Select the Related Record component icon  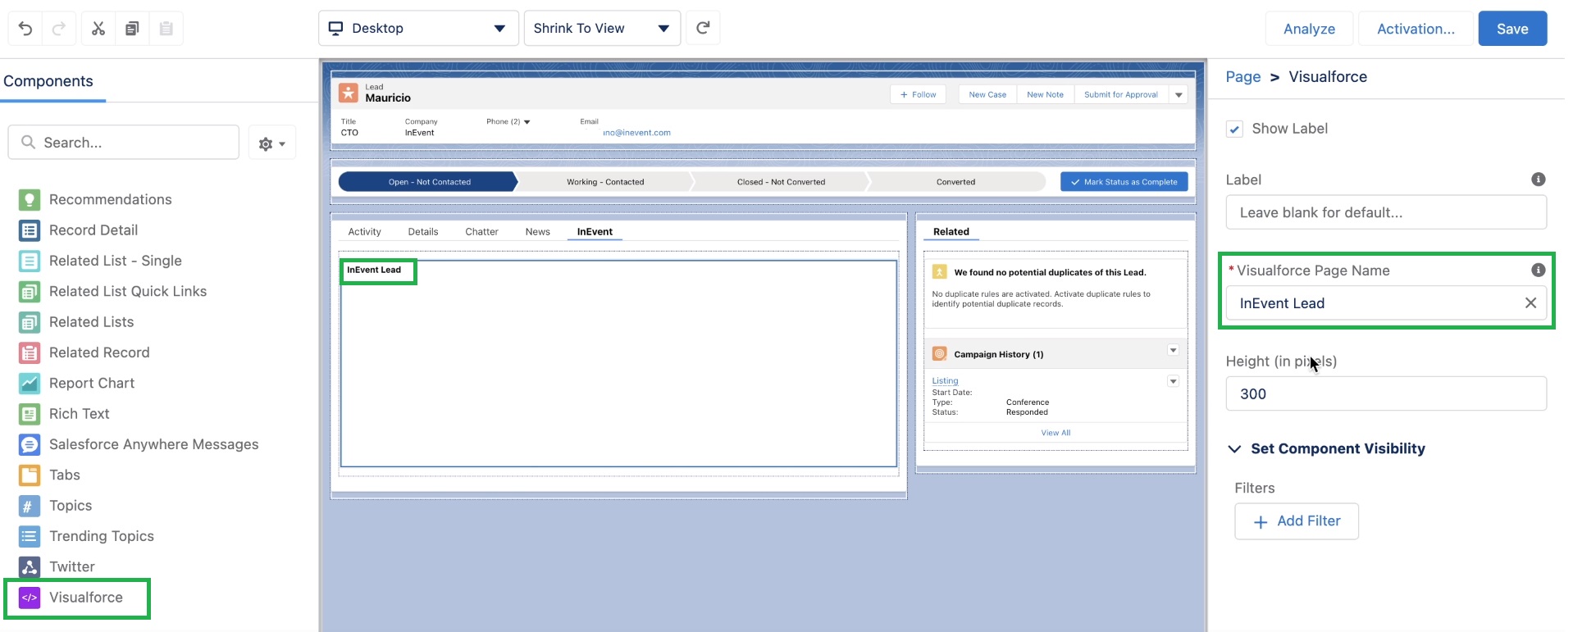point(30,352)
